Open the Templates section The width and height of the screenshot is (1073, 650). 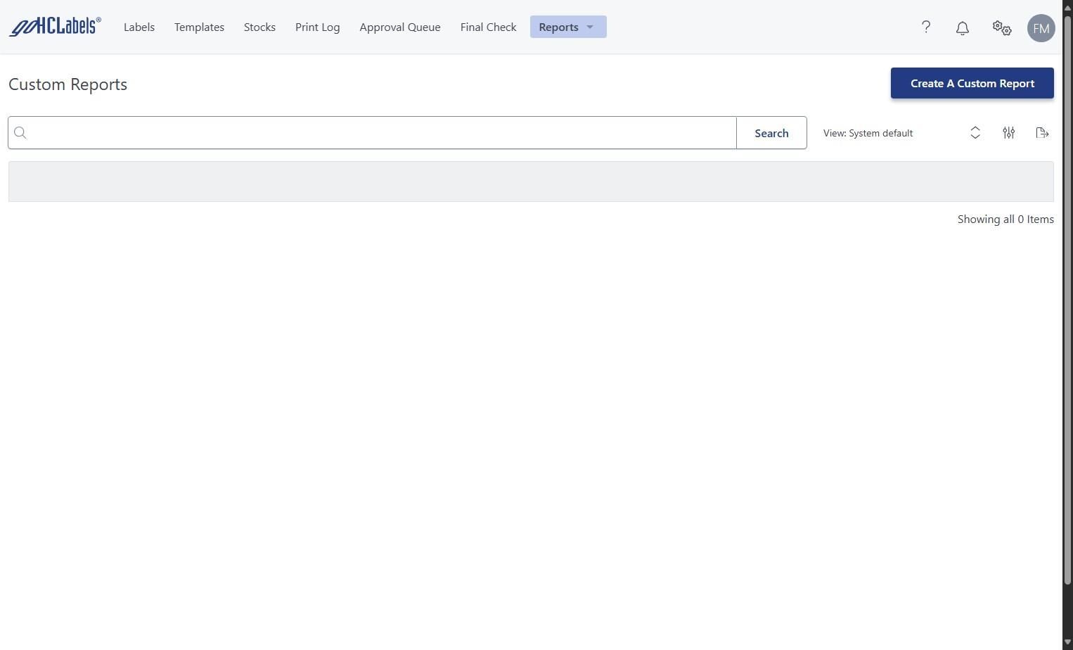click(199, 27)
